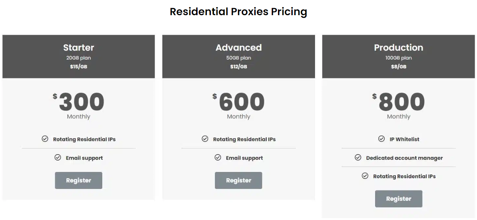Screen dimensions: 477x220
Task: Click check icon beside IP Whitelist
Action: 381,139
